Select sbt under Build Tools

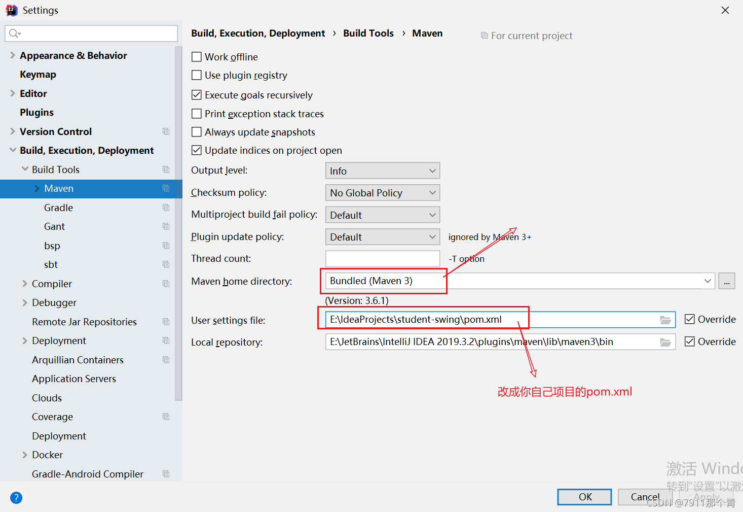(x=51, y=264)
